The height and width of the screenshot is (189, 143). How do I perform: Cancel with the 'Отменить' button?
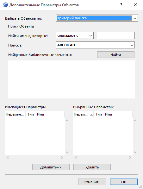tap(92, 182)
